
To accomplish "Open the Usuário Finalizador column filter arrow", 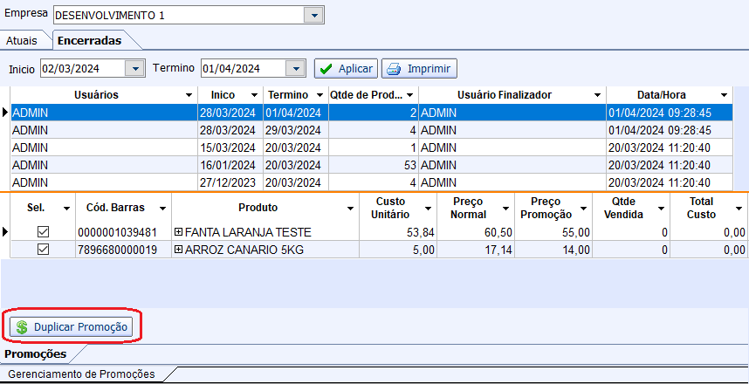I will 597,95.
